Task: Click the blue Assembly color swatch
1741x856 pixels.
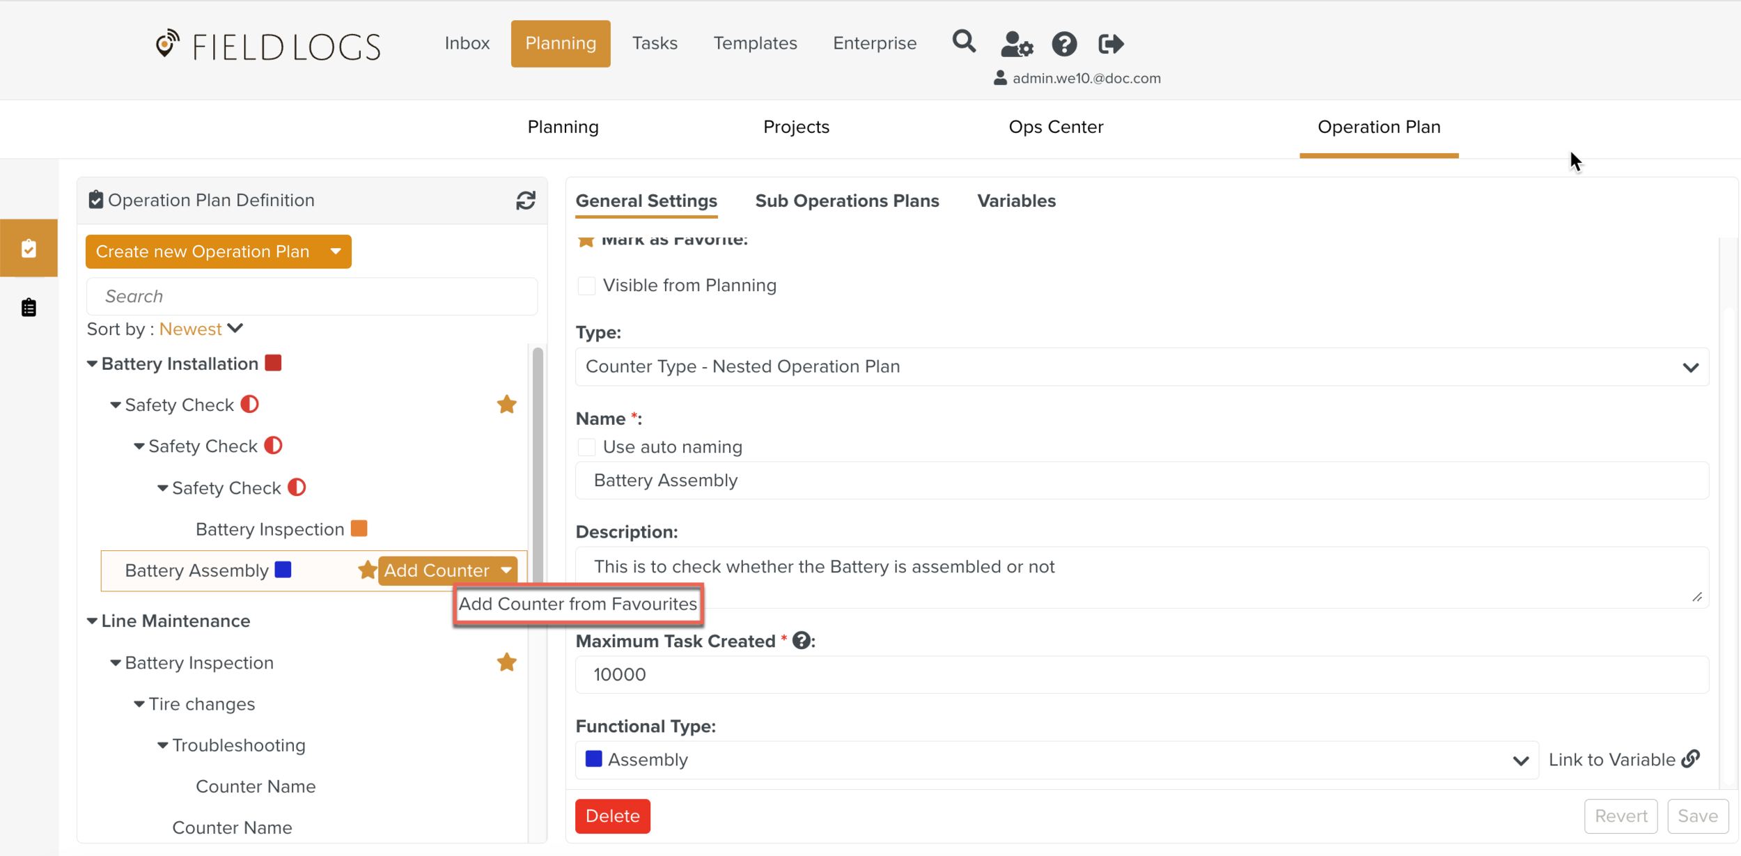Action: 593,758
